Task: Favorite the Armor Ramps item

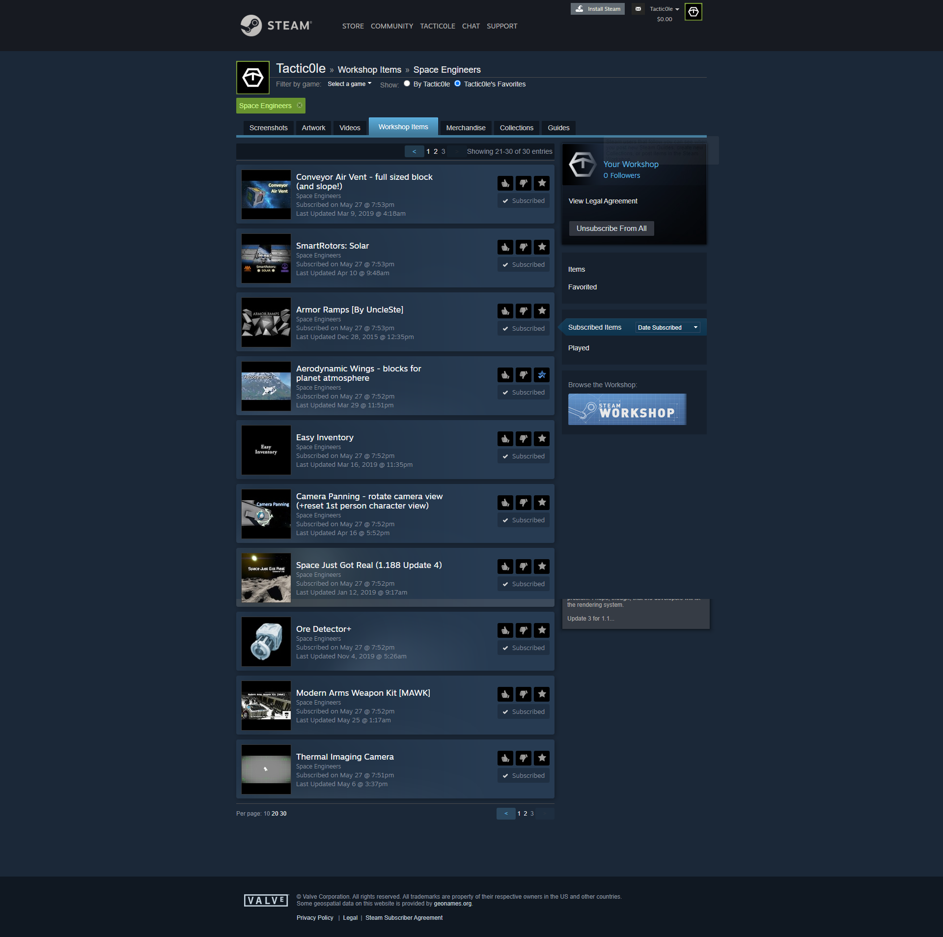Action: click(542, 311)
